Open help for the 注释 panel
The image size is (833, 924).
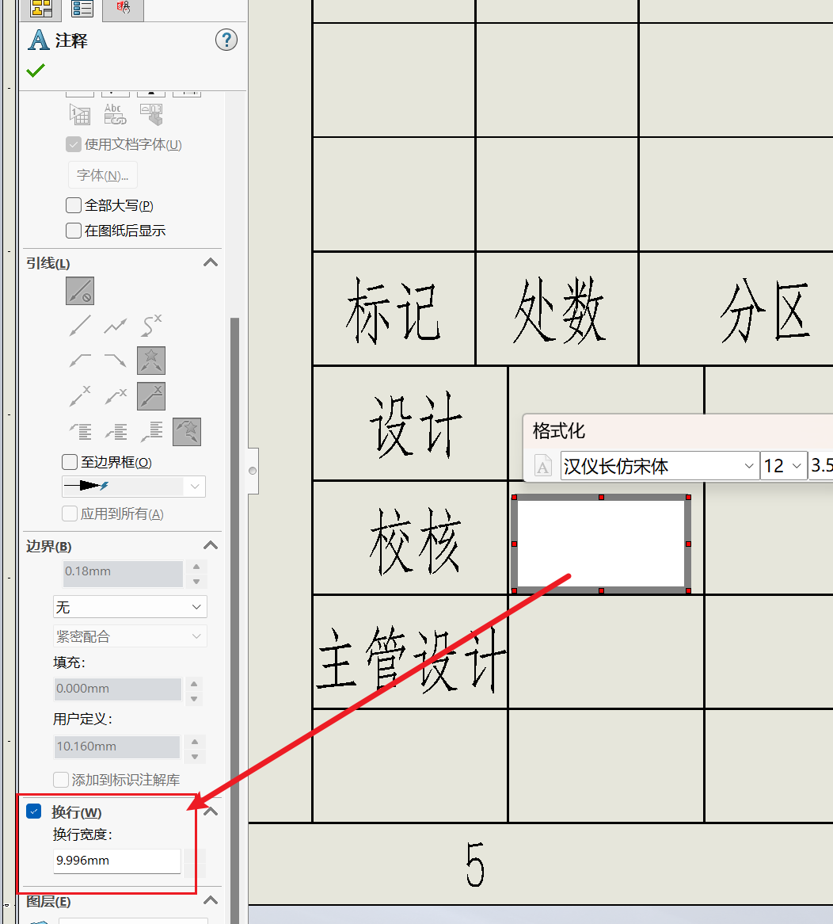(226, 40)
